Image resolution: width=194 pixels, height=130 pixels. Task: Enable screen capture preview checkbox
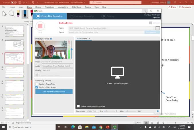78,106
